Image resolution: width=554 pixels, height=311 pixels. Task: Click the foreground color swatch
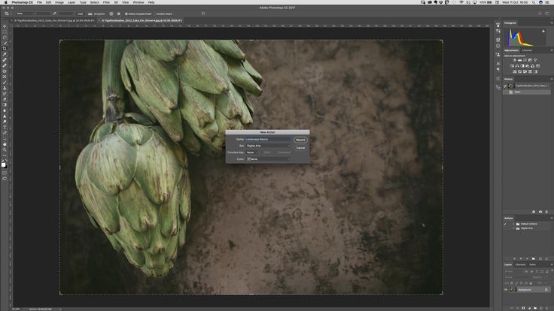pos(4,162)
